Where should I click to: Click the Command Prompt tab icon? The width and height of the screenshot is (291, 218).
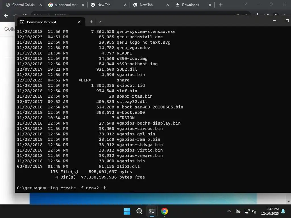(22, 22)
